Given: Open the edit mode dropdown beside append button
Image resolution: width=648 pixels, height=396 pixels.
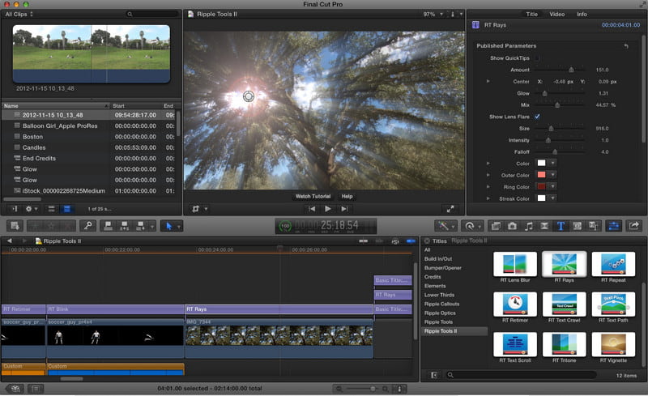Looking at the screenshot, I should (x=152, y=226).
